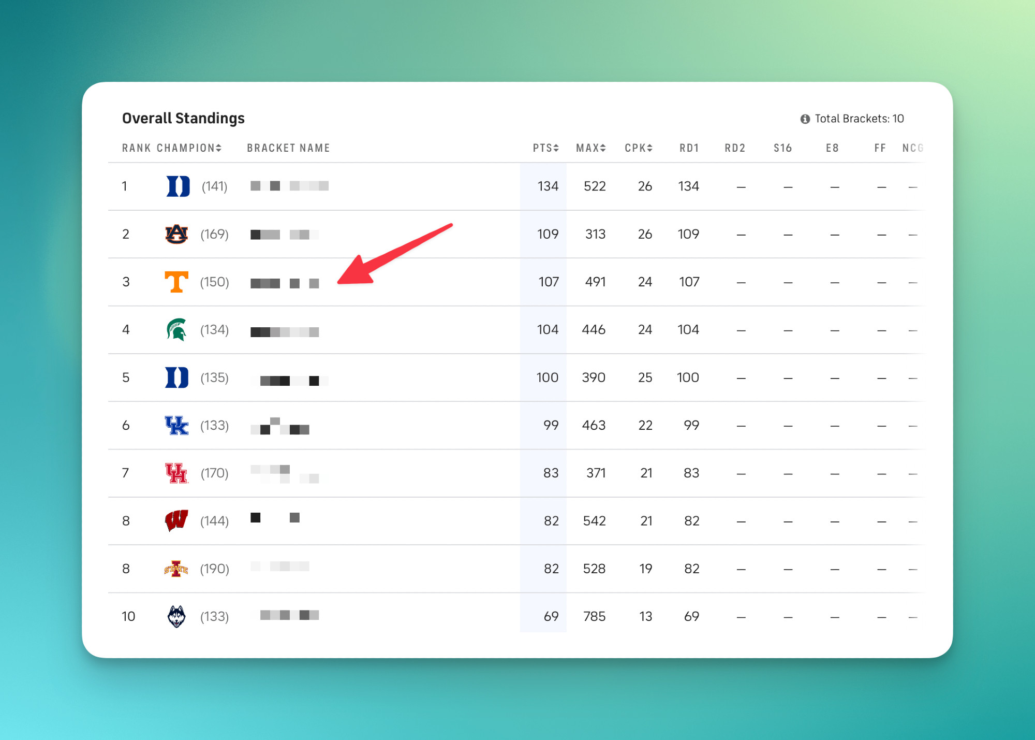Click the RD2 column header
This screenshot has height=740, width=1035.
[x=735, y=148]
